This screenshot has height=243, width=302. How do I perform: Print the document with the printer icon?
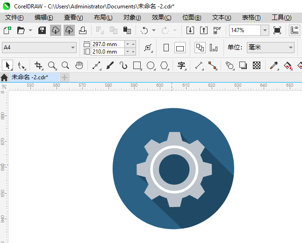pos(83,30)
